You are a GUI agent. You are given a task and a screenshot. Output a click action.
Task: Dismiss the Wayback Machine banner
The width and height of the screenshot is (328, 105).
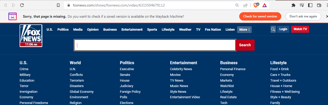coord(327,16)
